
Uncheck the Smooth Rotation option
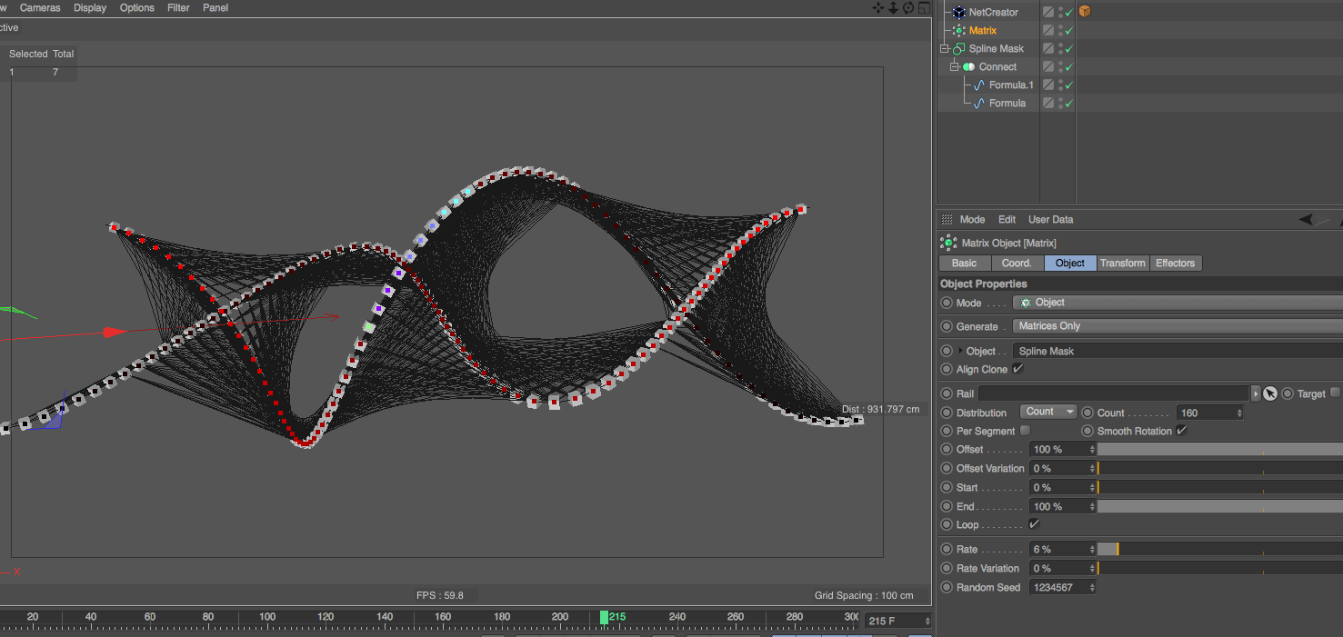[1181, 431]
